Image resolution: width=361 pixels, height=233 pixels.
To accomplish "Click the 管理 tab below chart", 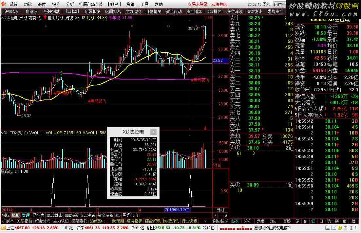I will coord(26,215).
